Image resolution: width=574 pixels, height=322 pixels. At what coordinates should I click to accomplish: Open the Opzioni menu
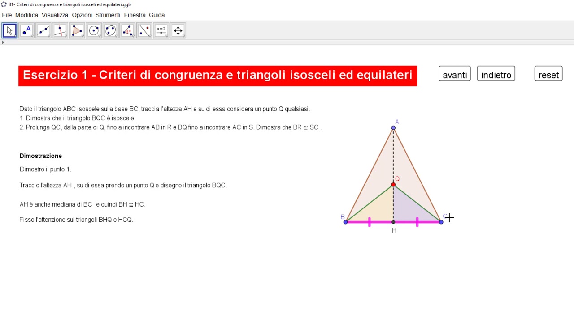pyautogui.click(x=82, y=15)
